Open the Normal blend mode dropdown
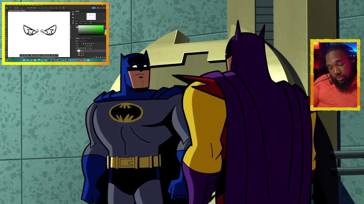The width and height of the screenshot is (364, 204). tap(80, 46)
